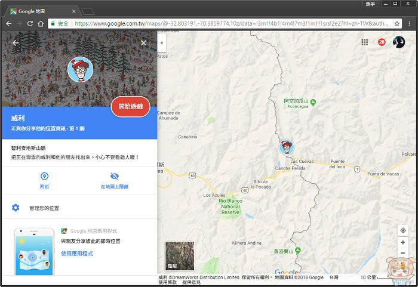Click Waldo's avatar in the panel header
The height and width of the screenshot is (287, 418).
(x=80, y=69)
